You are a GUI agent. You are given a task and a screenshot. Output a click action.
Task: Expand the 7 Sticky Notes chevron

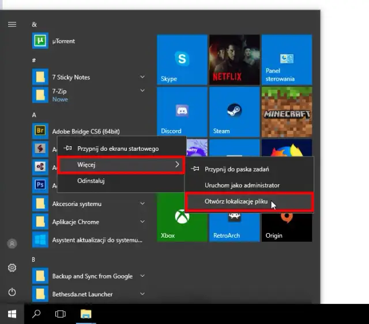coord(142,77)
